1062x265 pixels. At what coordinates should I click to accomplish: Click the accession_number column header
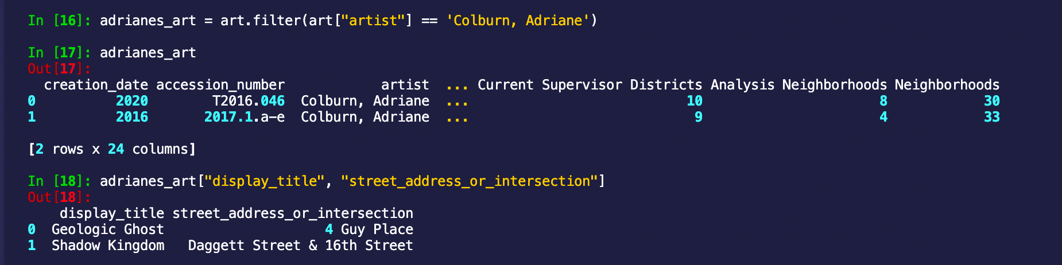pyautogui.click(x=220, y=85)
